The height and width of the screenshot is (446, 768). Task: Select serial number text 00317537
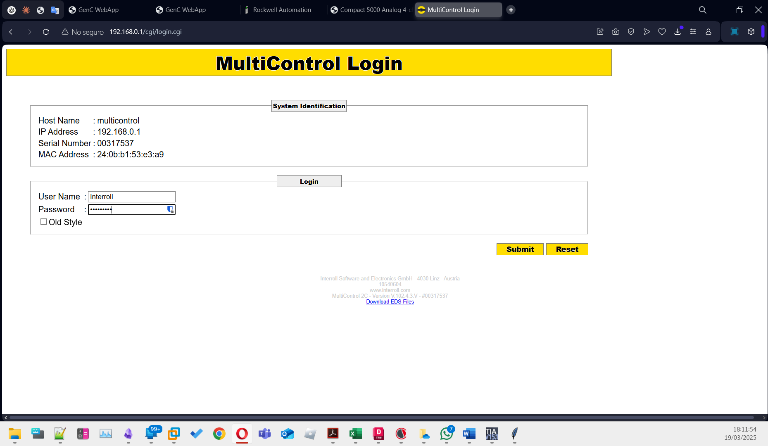(115, 143)
